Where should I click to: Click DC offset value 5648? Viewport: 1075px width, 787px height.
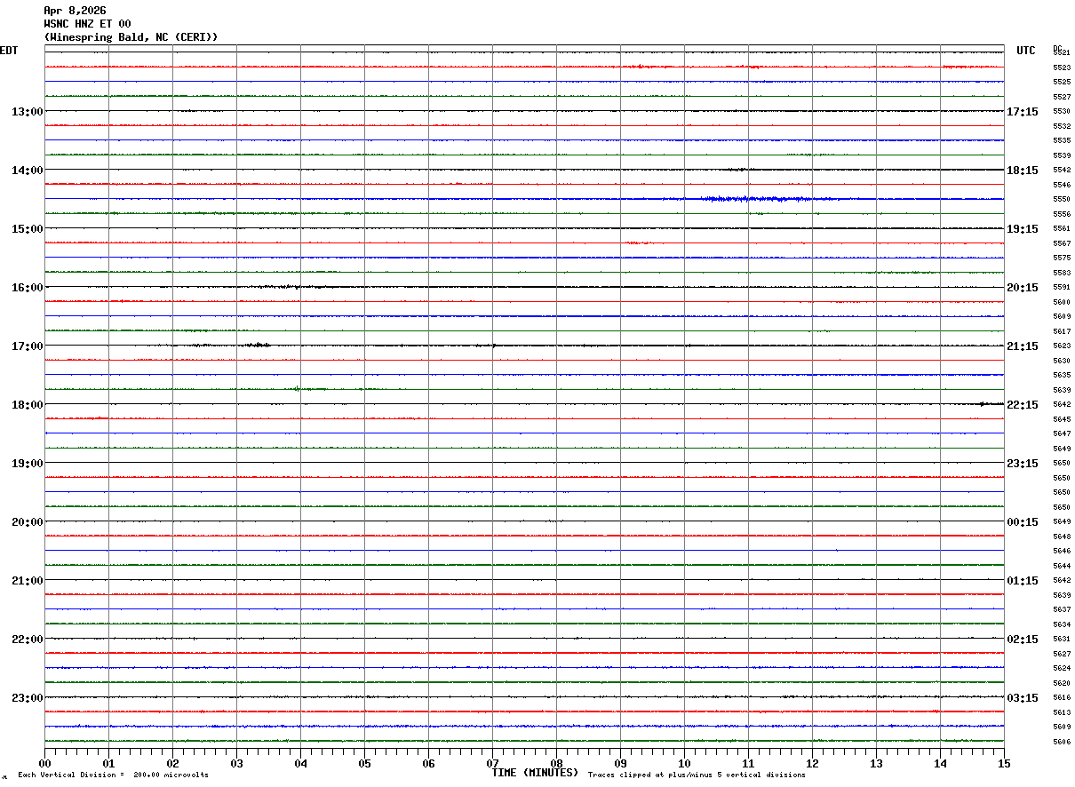click(x=1061, y=537)
